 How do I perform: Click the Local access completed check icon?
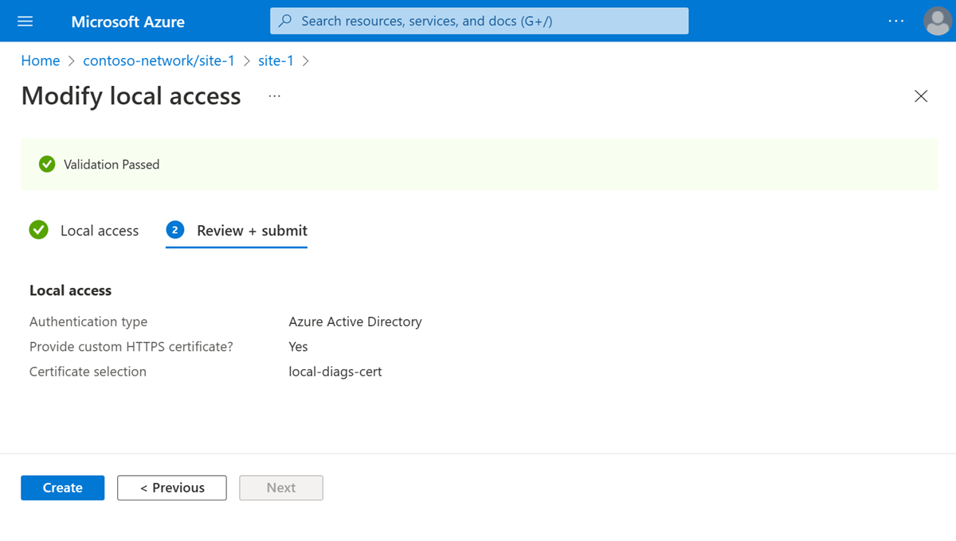[x=39, y=230]
